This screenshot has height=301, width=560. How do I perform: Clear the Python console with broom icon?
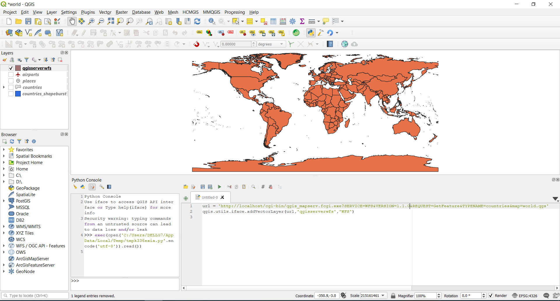point(75,187)
